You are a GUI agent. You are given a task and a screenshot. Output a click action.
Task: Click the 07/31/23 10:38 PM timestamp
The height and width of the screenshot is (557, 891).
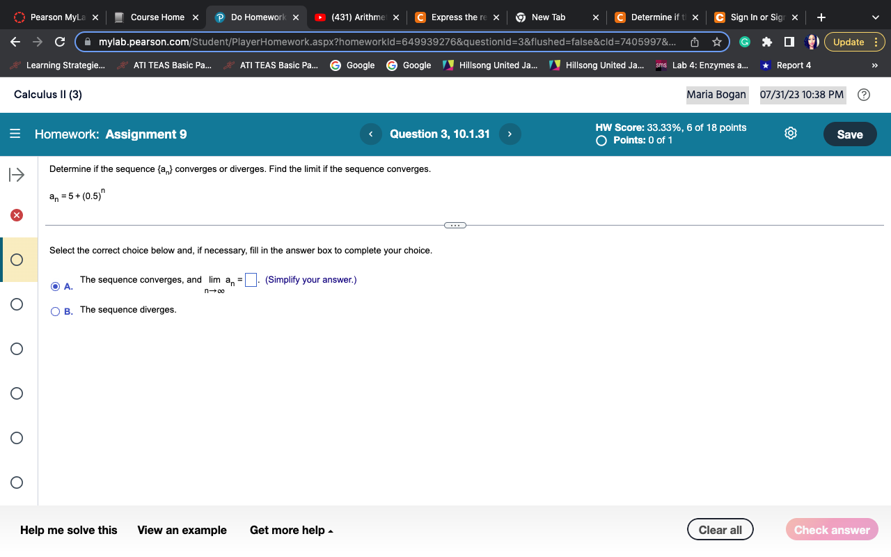point(802,95)
